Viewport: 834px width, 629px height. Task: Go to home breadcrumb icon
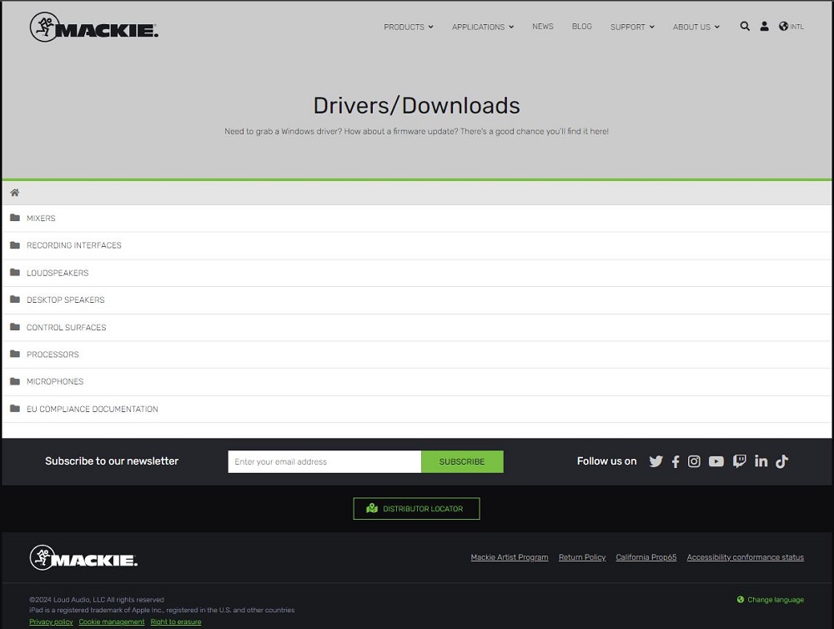[15, 193]
